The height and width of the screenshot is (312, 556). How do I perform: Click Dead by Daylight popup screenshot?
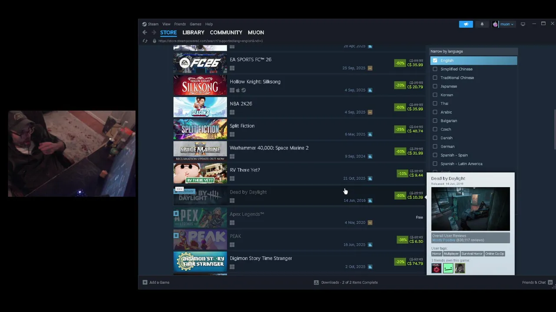pos(470,209)
